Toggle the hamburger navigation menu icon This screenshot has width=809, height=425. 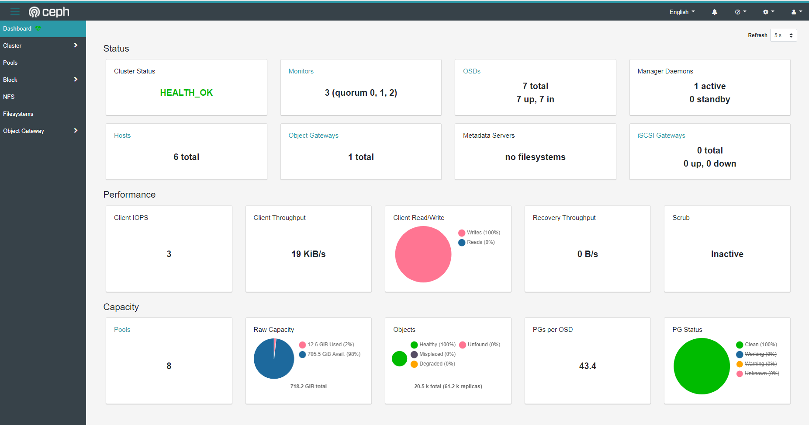tap(15, 12)
